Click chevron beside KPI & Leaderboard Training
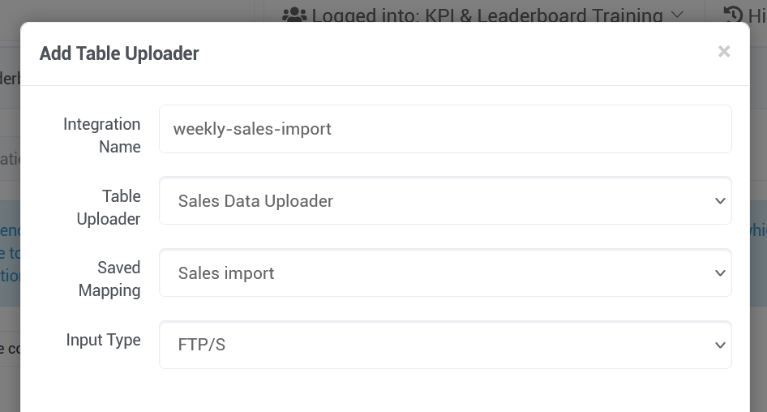Image resolution: width=767 pixels, height=412 pixels. 677,15
